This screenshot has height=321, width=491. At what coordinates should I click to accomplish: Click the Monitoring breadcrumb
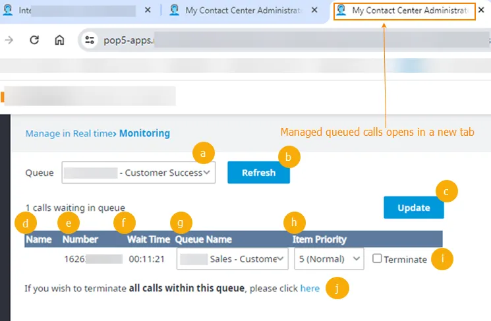coord(144,133)
